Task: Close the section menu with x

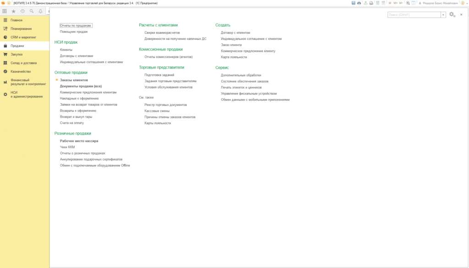Action: tap(461, 14)
